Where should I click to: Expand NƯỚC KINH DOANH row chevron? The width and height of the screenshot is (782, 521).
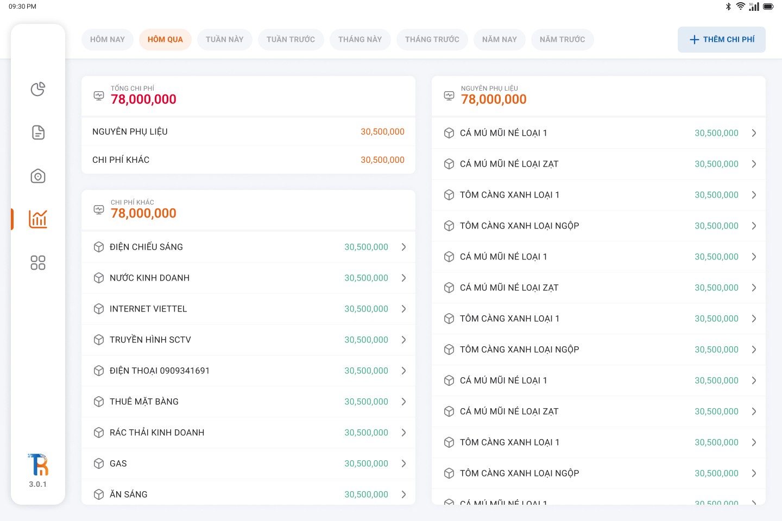(403, 278)
